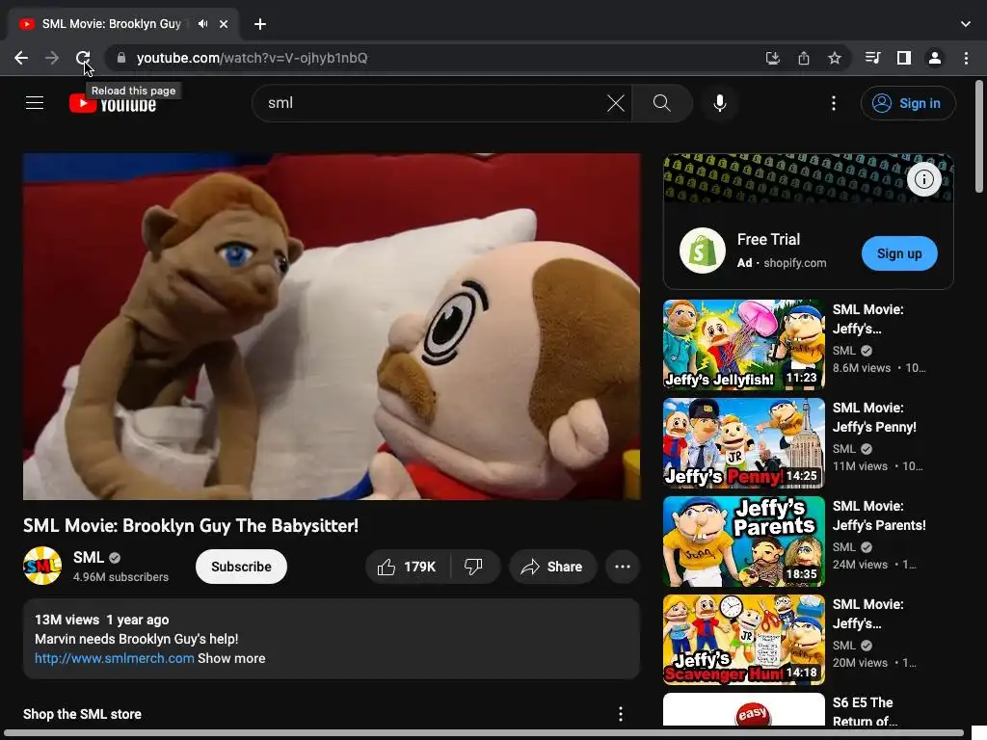Sign in to YouTube
Viewport: 987px width, 740px height.
click(908, 103)
